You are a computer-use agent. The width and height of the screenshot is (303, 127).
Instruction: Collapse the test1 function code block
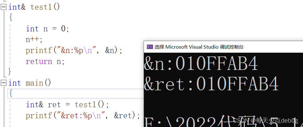tap(3, 7)
